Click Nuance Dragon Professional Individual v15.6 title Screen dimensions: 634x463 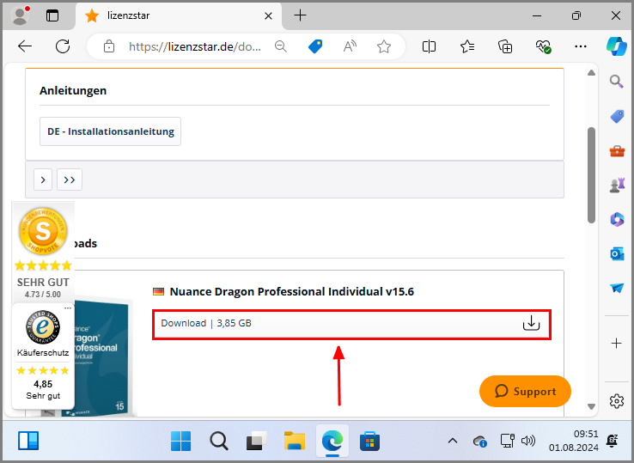[291, 291]
